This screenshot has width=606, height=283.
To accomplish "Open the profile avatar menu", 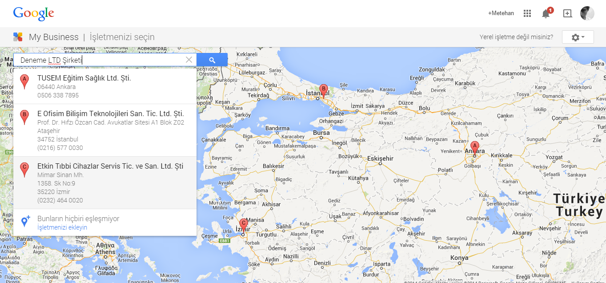I will [587, 13].
